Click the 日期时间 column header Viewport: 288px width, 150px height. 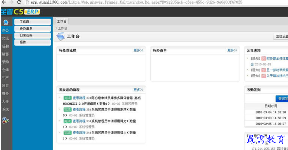pyautogui.click(x=271, y=106)
